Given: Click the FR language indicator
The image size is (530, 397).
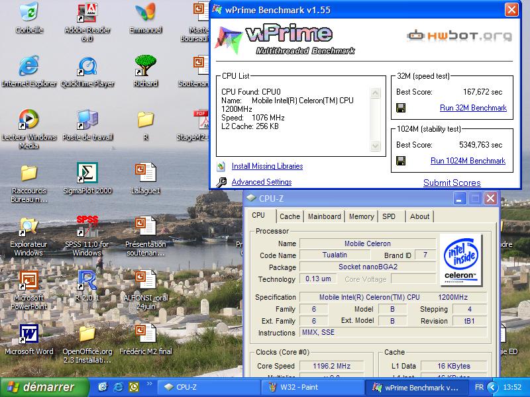Looking at the screenshot, I should (479, 387).
